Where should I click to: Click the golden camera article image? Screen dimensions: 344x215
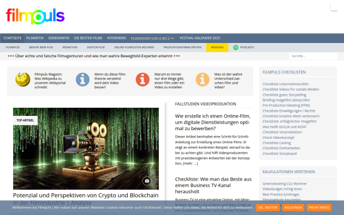click(86, 148)
